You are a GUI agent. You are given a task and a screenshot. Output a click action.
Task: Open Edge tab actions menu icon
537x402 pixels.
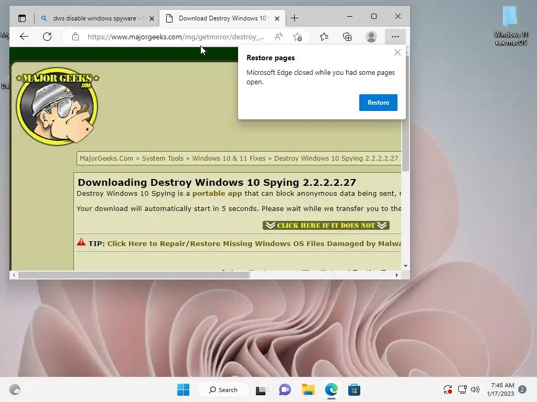tap(22, 18)
